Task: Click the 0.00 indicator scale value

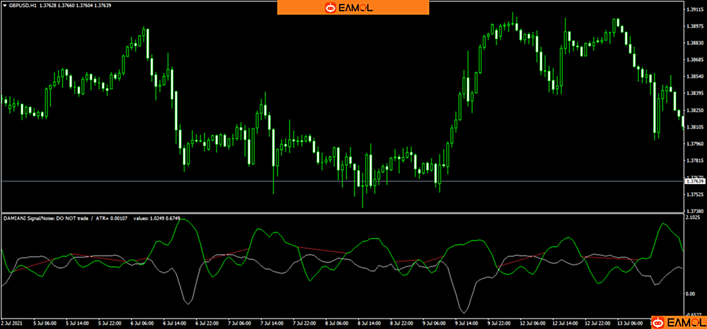Action: click(690, 294)
